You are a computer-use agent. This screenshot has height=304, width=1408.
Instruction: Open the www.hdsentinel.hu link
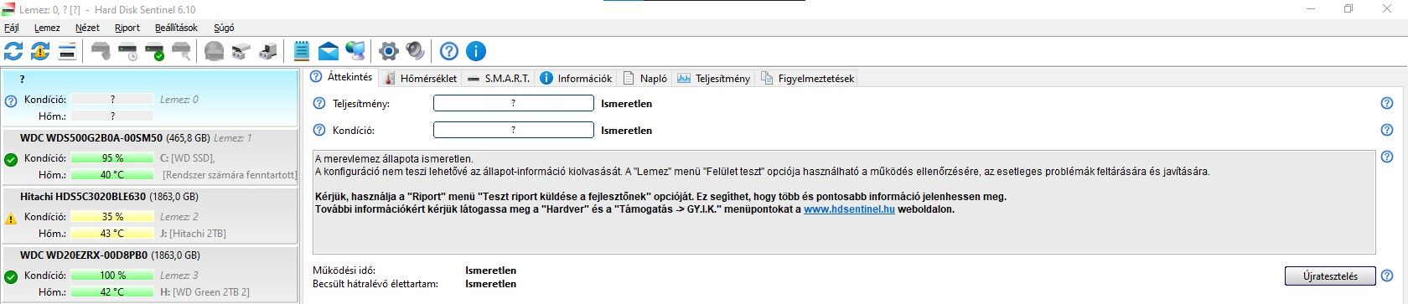click(x=849, y=209)
